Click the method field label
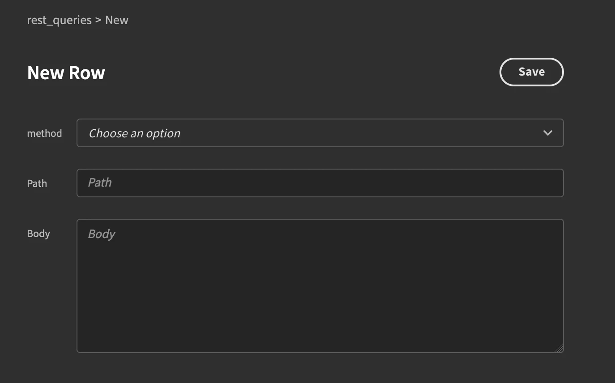Screen dimensions: 615x383 point(44,133)
